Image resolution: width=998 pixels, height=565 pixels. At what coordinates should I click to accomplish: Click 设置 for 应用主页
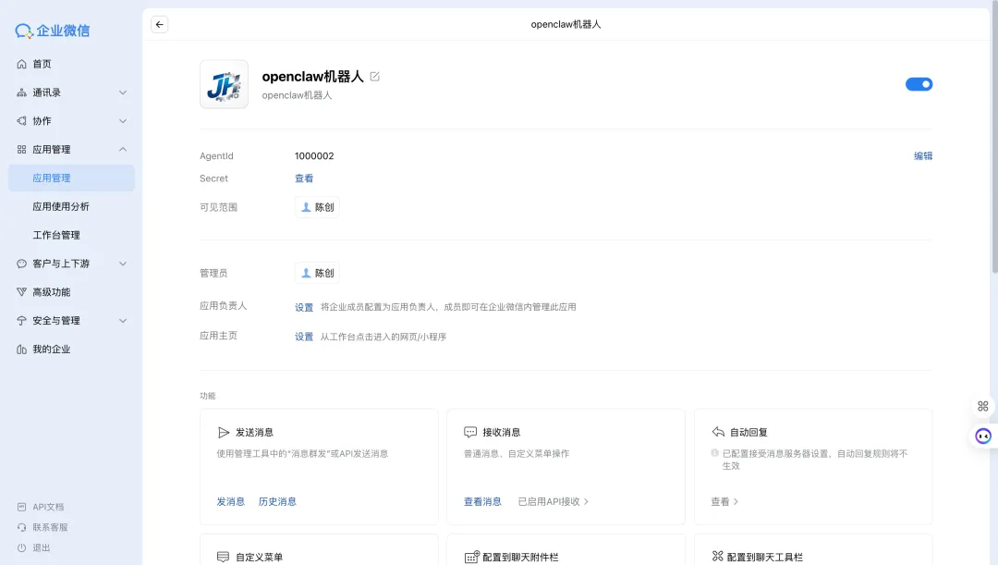[x=304, y=337]
